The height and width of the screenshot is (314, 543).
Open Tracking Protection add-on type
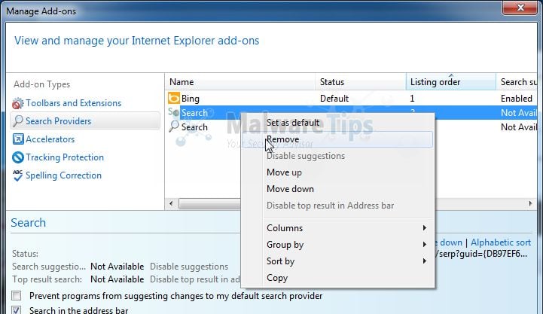tap(65, 157)
